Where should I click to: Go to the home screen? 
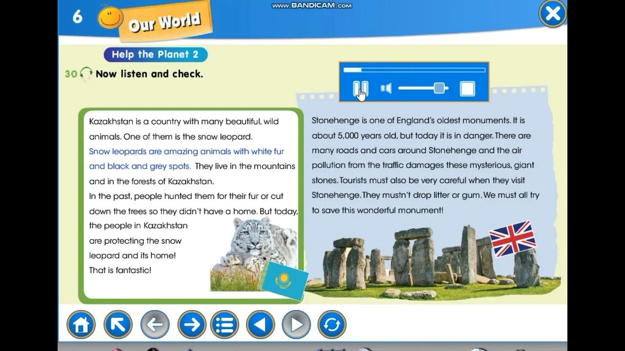click(x=81, y=324)
